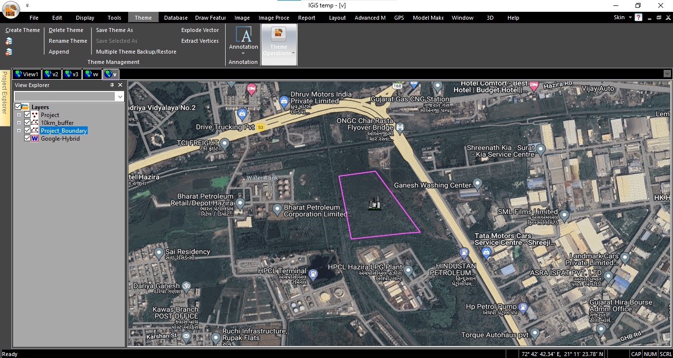Click the Project point symbol icon
The width and height of the screenshot is (673, 358).
[35, 115]
